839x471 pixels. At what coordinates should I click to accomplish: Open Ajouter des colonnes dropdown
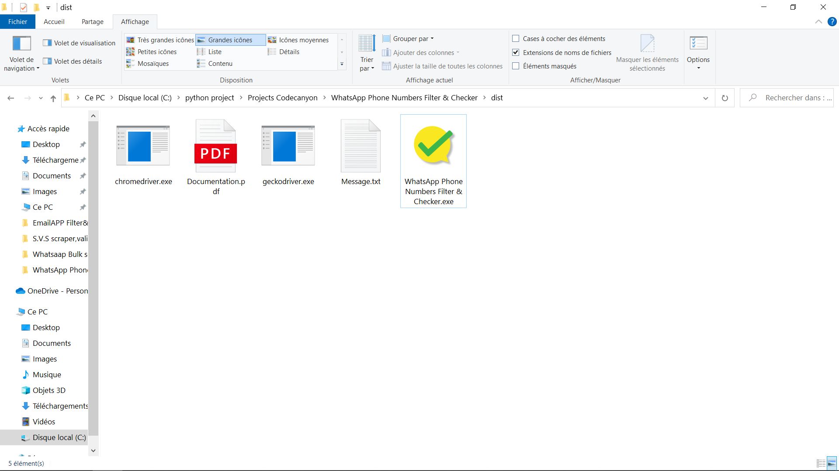421,52
